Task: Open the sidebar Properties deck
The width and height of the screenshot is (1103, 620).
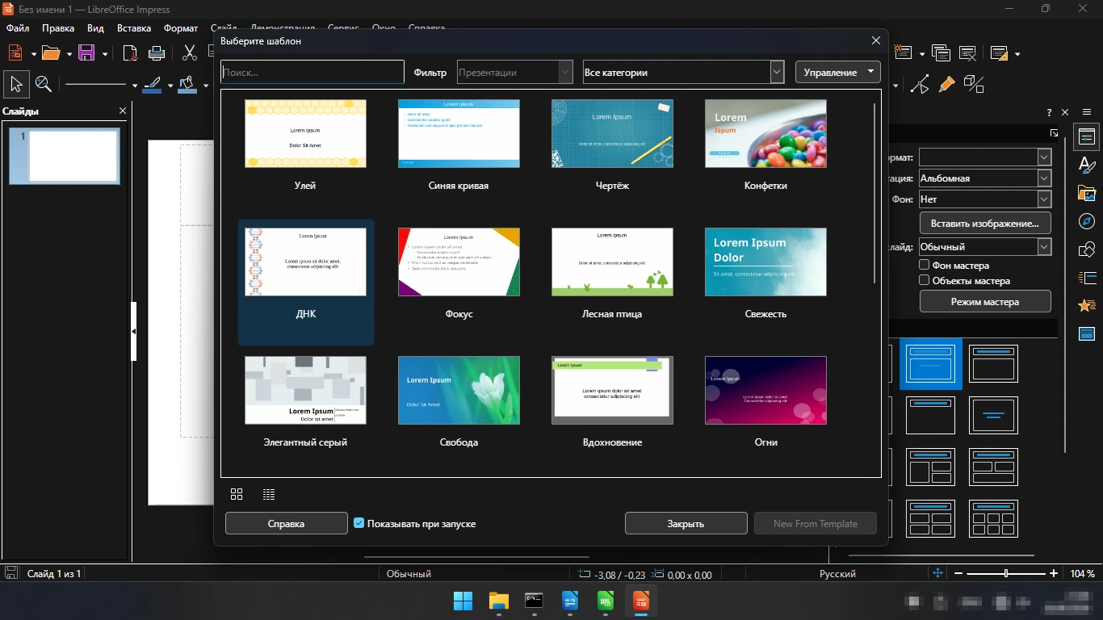Action: coord(1087,137)
